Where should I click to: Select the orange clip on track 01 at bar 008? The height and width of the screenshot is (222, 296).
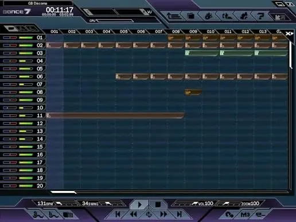coord(176,38)
